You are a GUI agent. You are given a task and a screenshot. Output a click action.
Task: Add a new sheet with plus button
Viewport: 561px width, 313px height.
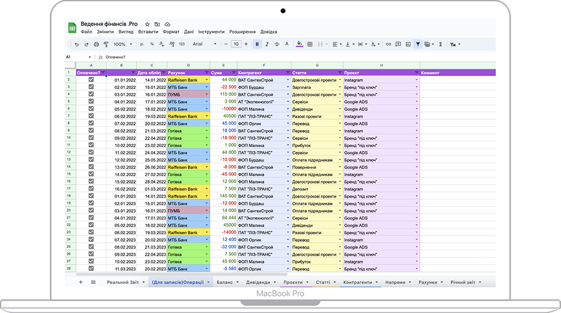[x=80, y=282]
